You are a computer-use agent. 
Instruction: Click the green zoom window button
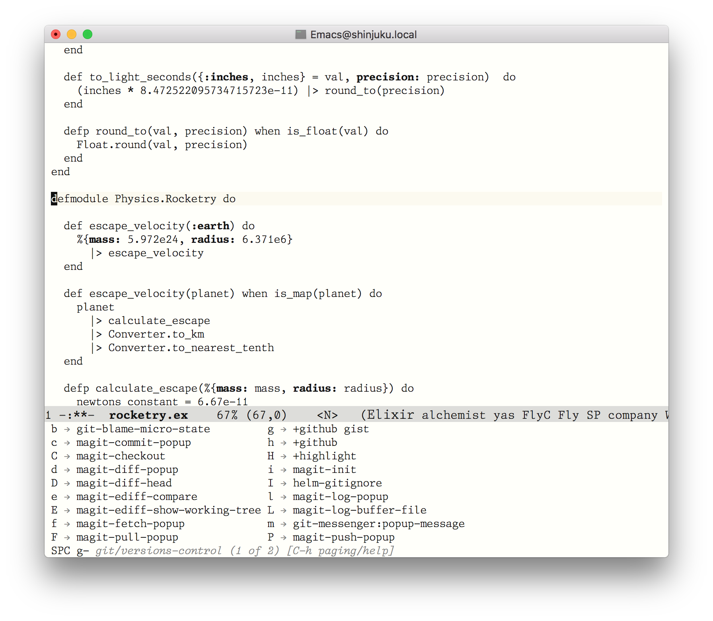[x=88, y=34]
